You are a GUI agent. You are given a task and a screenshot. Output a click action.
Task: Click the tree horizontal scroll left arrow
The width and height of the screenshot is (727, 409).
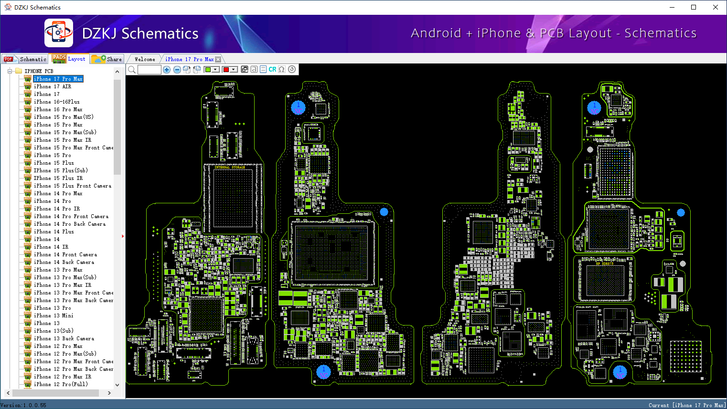click(x=8, y=393)
